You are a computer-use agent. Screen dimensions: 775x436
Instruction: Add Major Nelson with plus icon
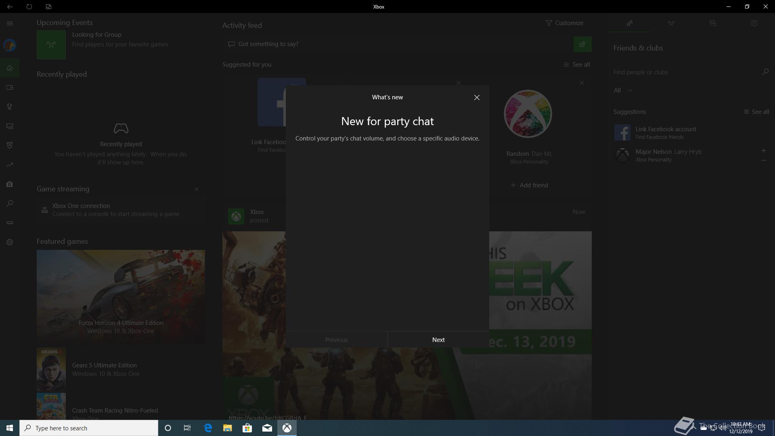coord(763,151)
